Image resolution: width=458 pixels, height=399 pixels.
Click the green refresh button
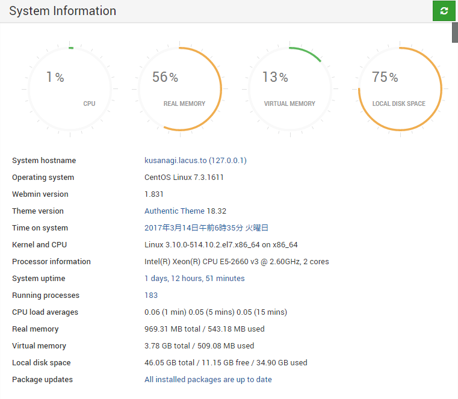(x=444, y=11)
